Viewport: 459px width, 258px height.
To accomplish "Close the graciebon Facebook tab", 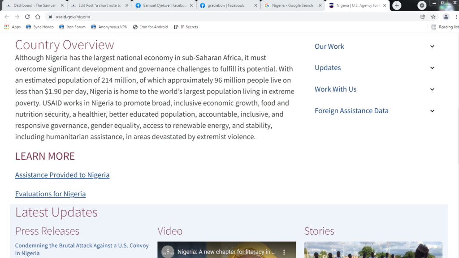I will (255, 5).
